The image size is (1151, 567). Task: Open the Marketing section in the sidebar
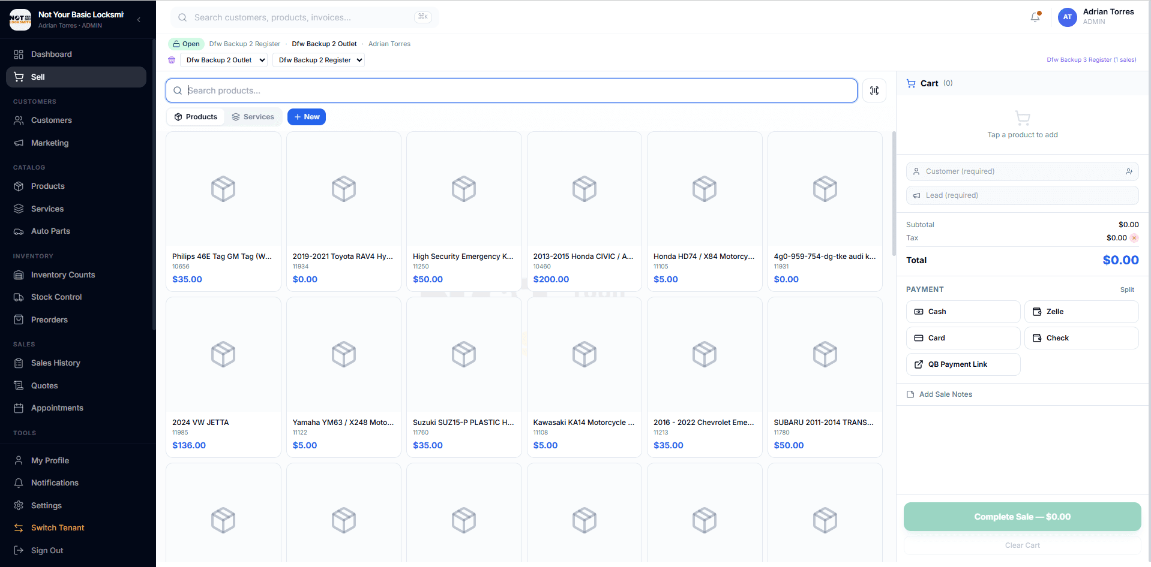[x=49, y=143]
